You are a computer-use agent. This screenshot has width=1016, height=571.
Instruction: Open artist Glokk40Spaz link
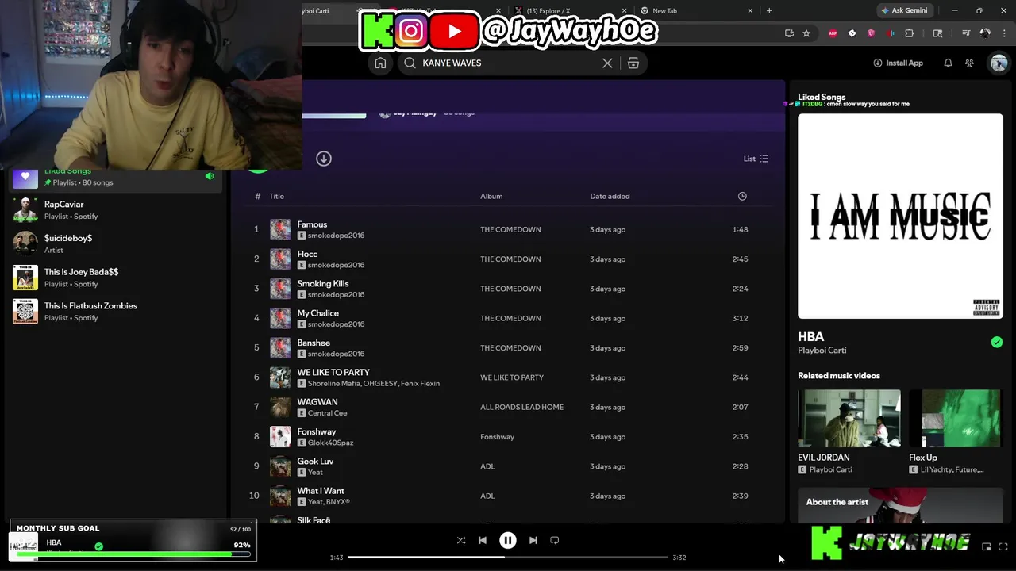[x=330, y=443]
